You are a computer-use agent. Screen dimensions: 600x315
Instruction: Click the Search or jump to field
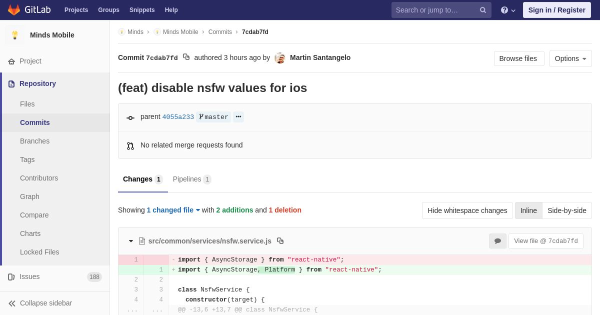click(x=434, y=10)
